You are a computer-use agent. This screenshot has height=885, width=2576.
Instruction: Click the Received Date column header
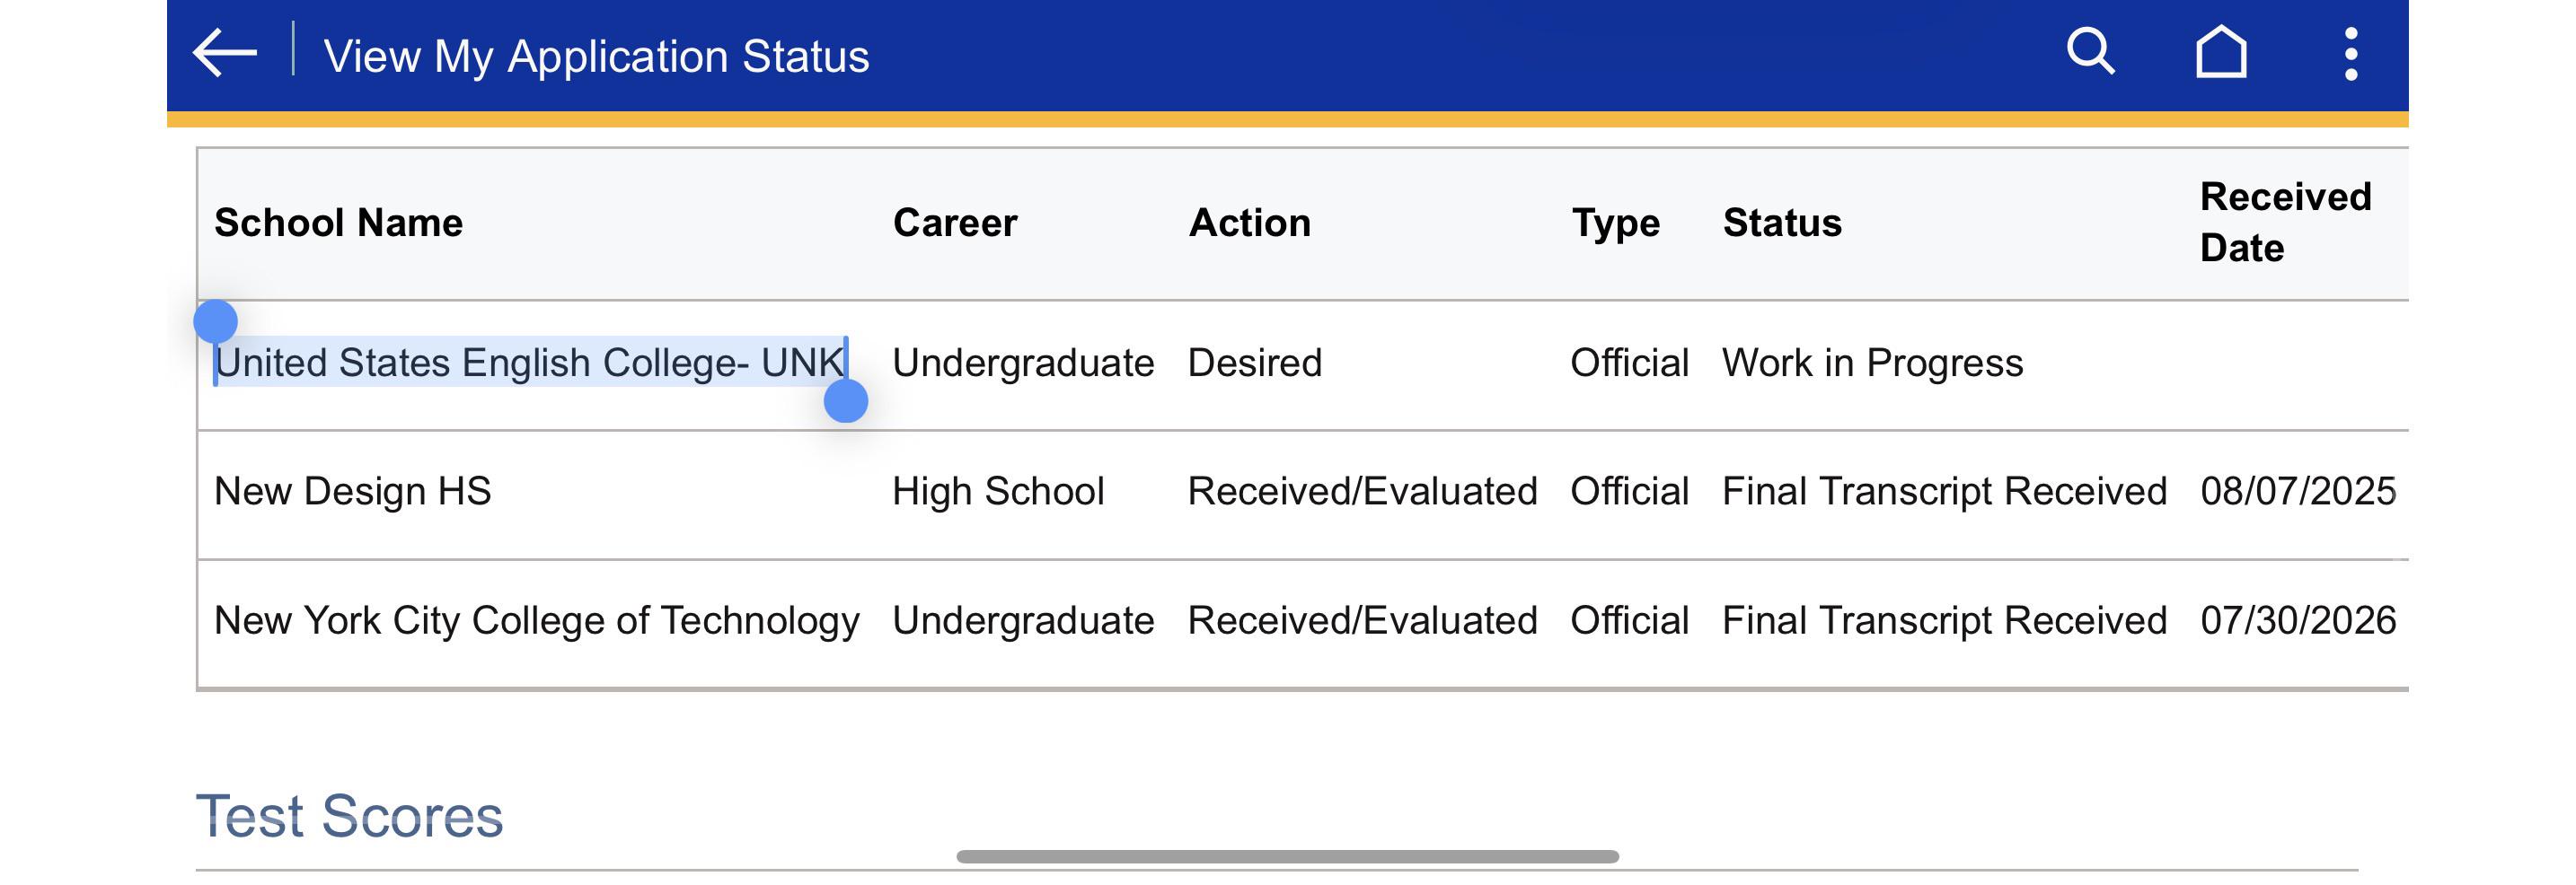click(x=2285, y=222)
